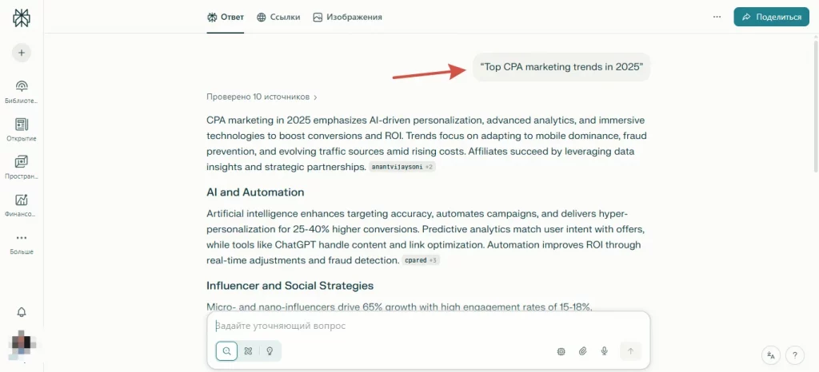Attach a file with paperclip icon
This screenshot has width=819, height=372.
(x=583, y=350)
